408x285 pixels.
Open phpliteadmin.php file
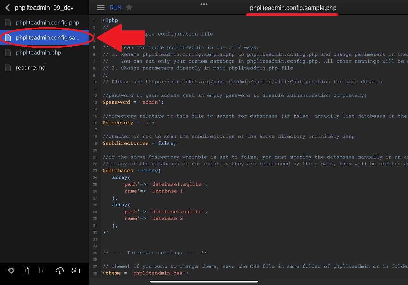[x=44, y=53]
